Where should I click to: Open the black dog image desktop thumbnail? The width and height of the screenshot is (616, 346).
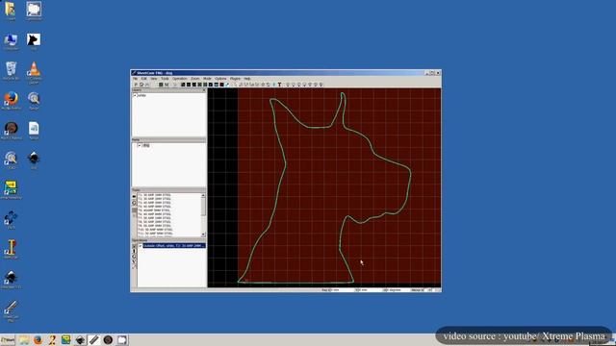(34, 39)
